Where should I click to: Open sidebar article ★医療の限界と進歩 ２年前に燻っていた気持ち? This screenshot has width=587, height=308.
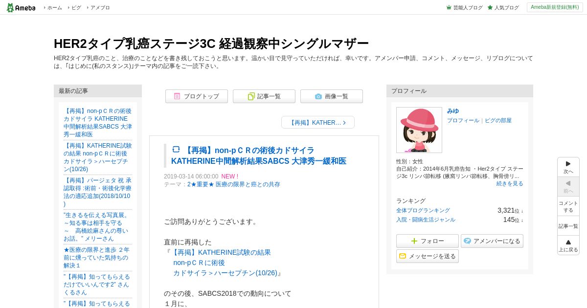tap(98, 257)
